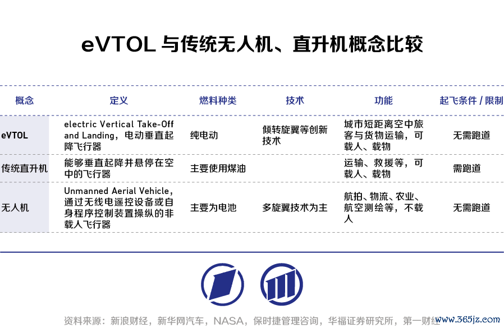Click the definition cell '能够垂直起降并悬停在空中的飞行器'
This screenshot has height=328, width=504.
pyautogui.click(x=119, y=168)
